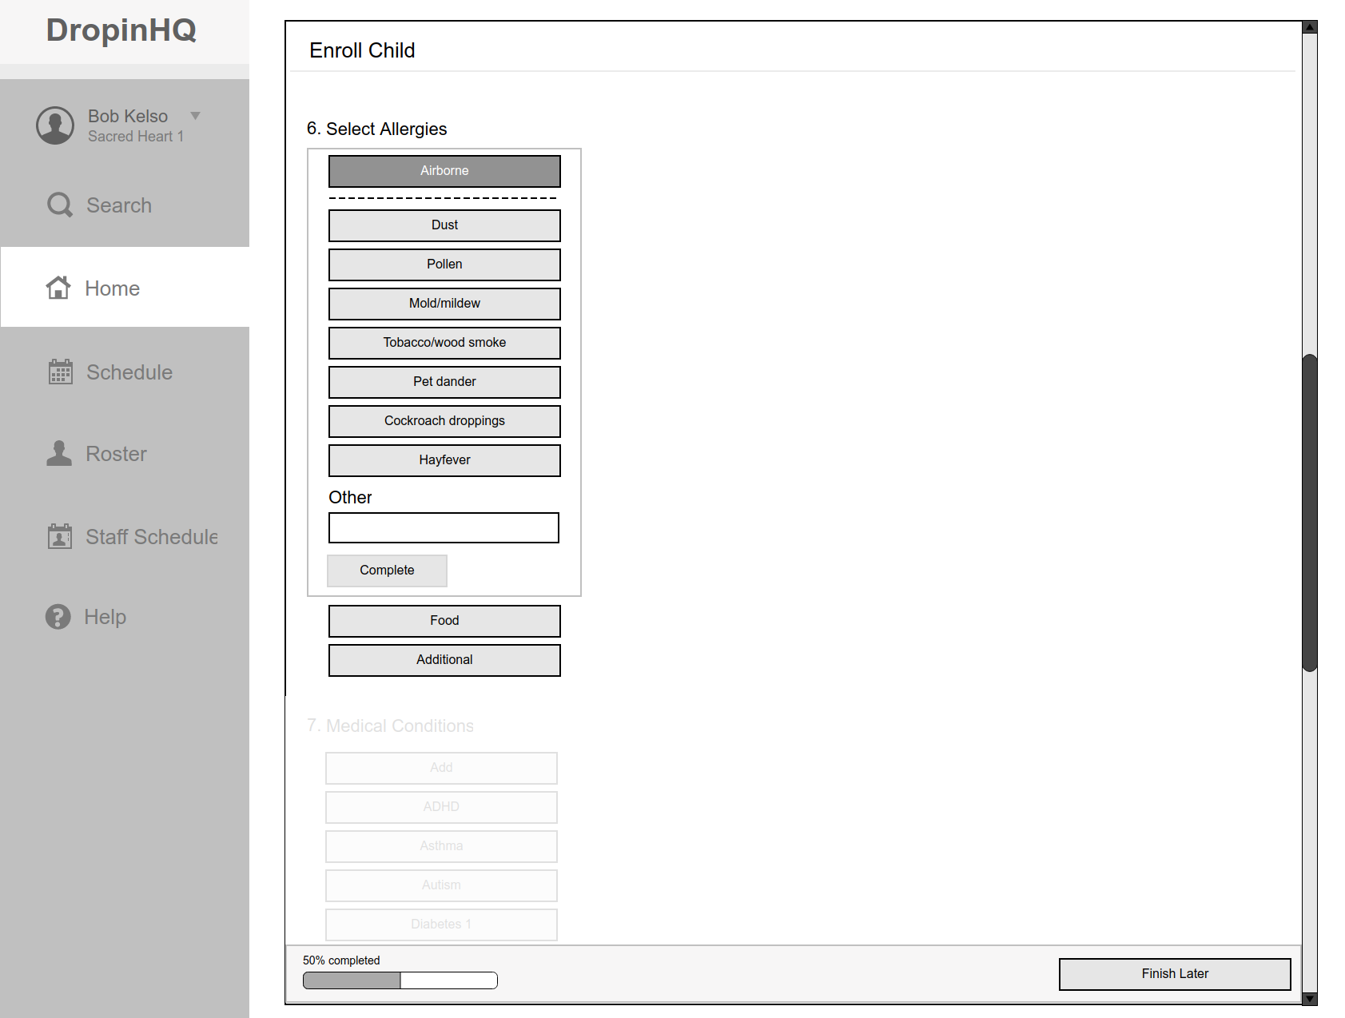Click the Search magnifier icon
The width and height of the screenshot is (1345, 1018).
click(x=60, y=205)
